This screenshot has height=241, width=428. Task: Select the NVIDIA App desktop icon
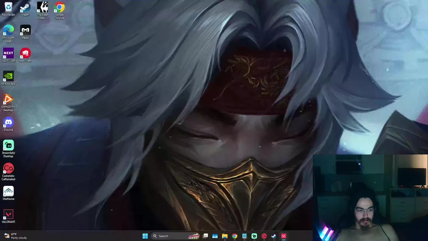(8, 78)
